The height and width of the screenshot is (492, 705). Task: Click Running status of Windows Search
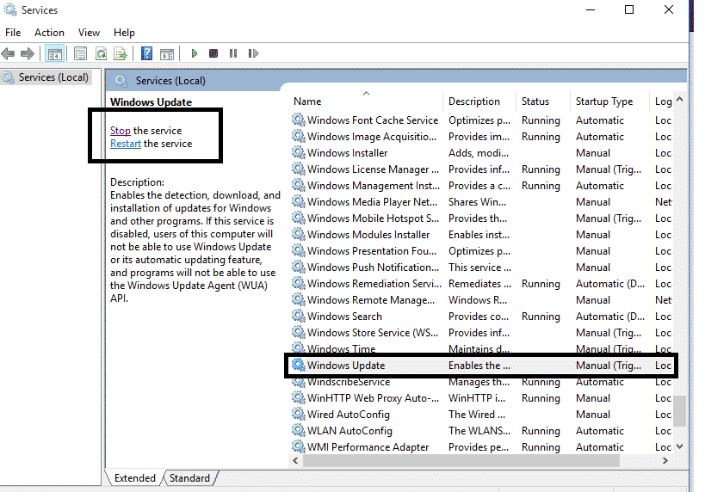[x=541, y=317]
